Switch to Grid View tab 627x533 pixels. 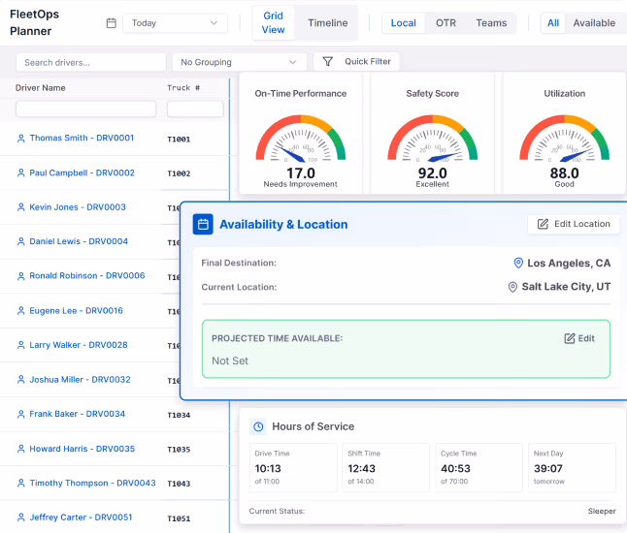[273, 22]
